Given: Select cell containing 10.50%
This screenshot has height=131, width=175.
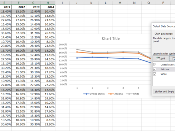Looking at the screenshot, I should click(x=6, y=120).
